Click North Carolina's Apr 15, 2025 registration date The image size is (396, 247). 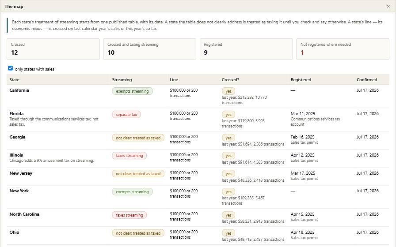tap(303, 214)
